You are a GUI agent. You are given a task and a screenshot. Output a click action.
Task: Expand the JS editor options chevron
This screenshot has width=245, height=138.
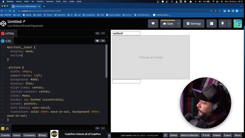[103, 128]
